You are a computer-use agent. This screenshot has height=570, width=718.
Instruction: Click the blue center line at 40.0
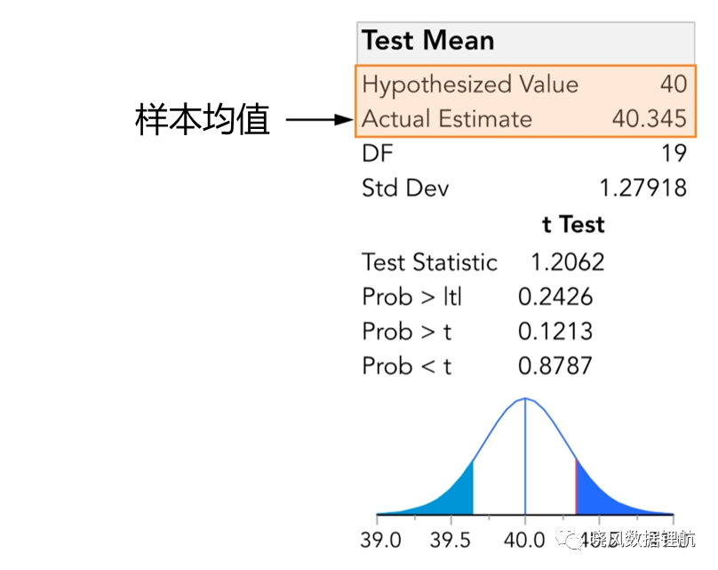coord(525,456)
